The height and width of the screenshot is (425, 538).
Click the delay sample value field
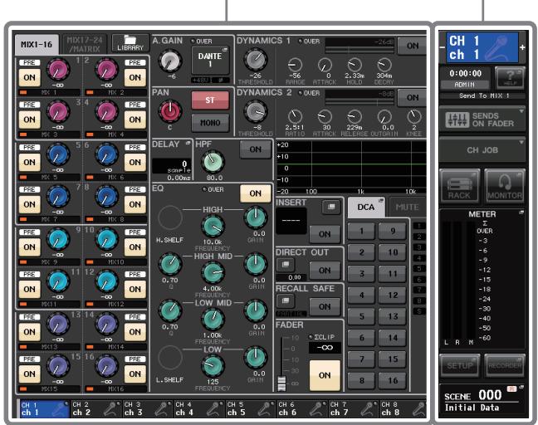coord(172,166)
